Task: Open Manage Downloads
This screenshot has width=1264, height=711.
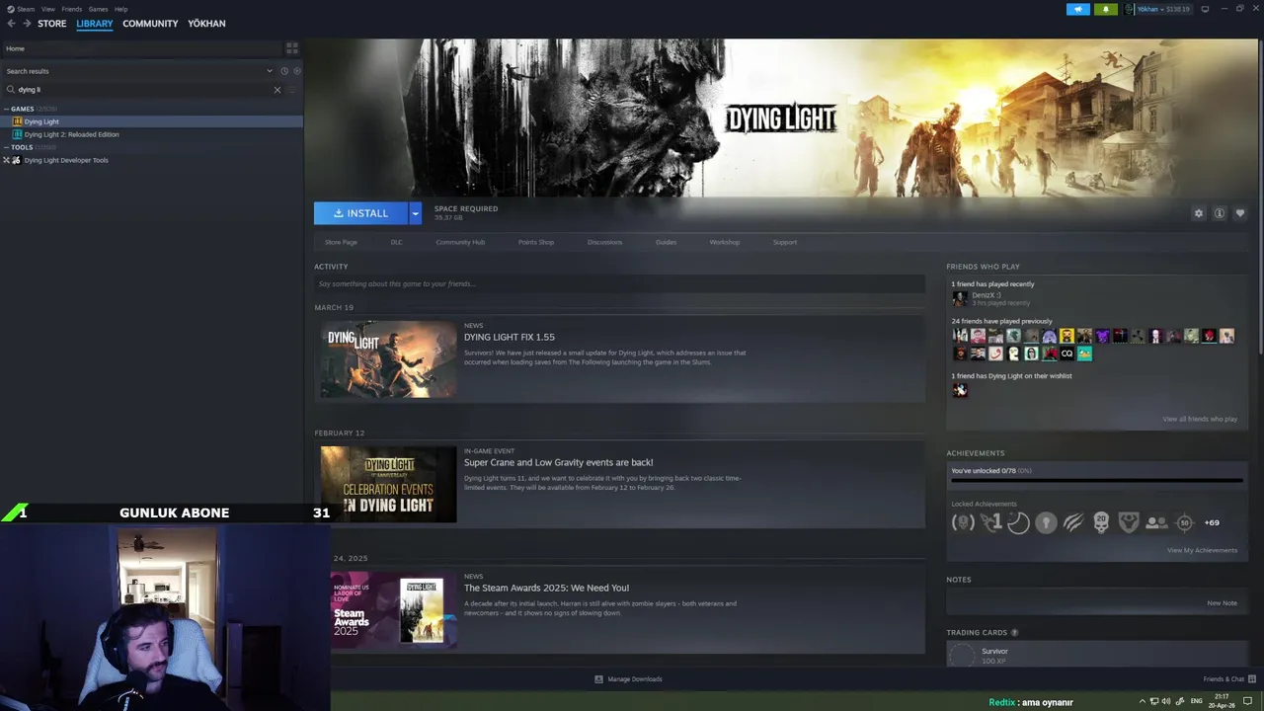Action: point(628,679)
